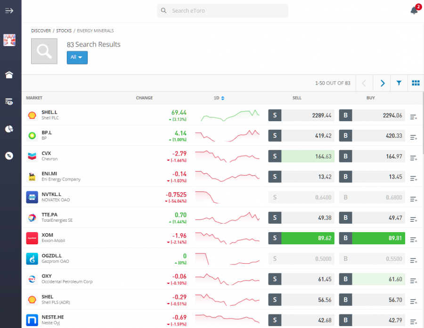Sell ENI.MI at 13.42
Viewport: 424px width, 328px height.
(301, 177)
